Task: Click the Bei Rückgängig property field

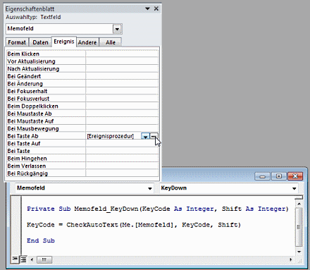Action: click(122, 173)
